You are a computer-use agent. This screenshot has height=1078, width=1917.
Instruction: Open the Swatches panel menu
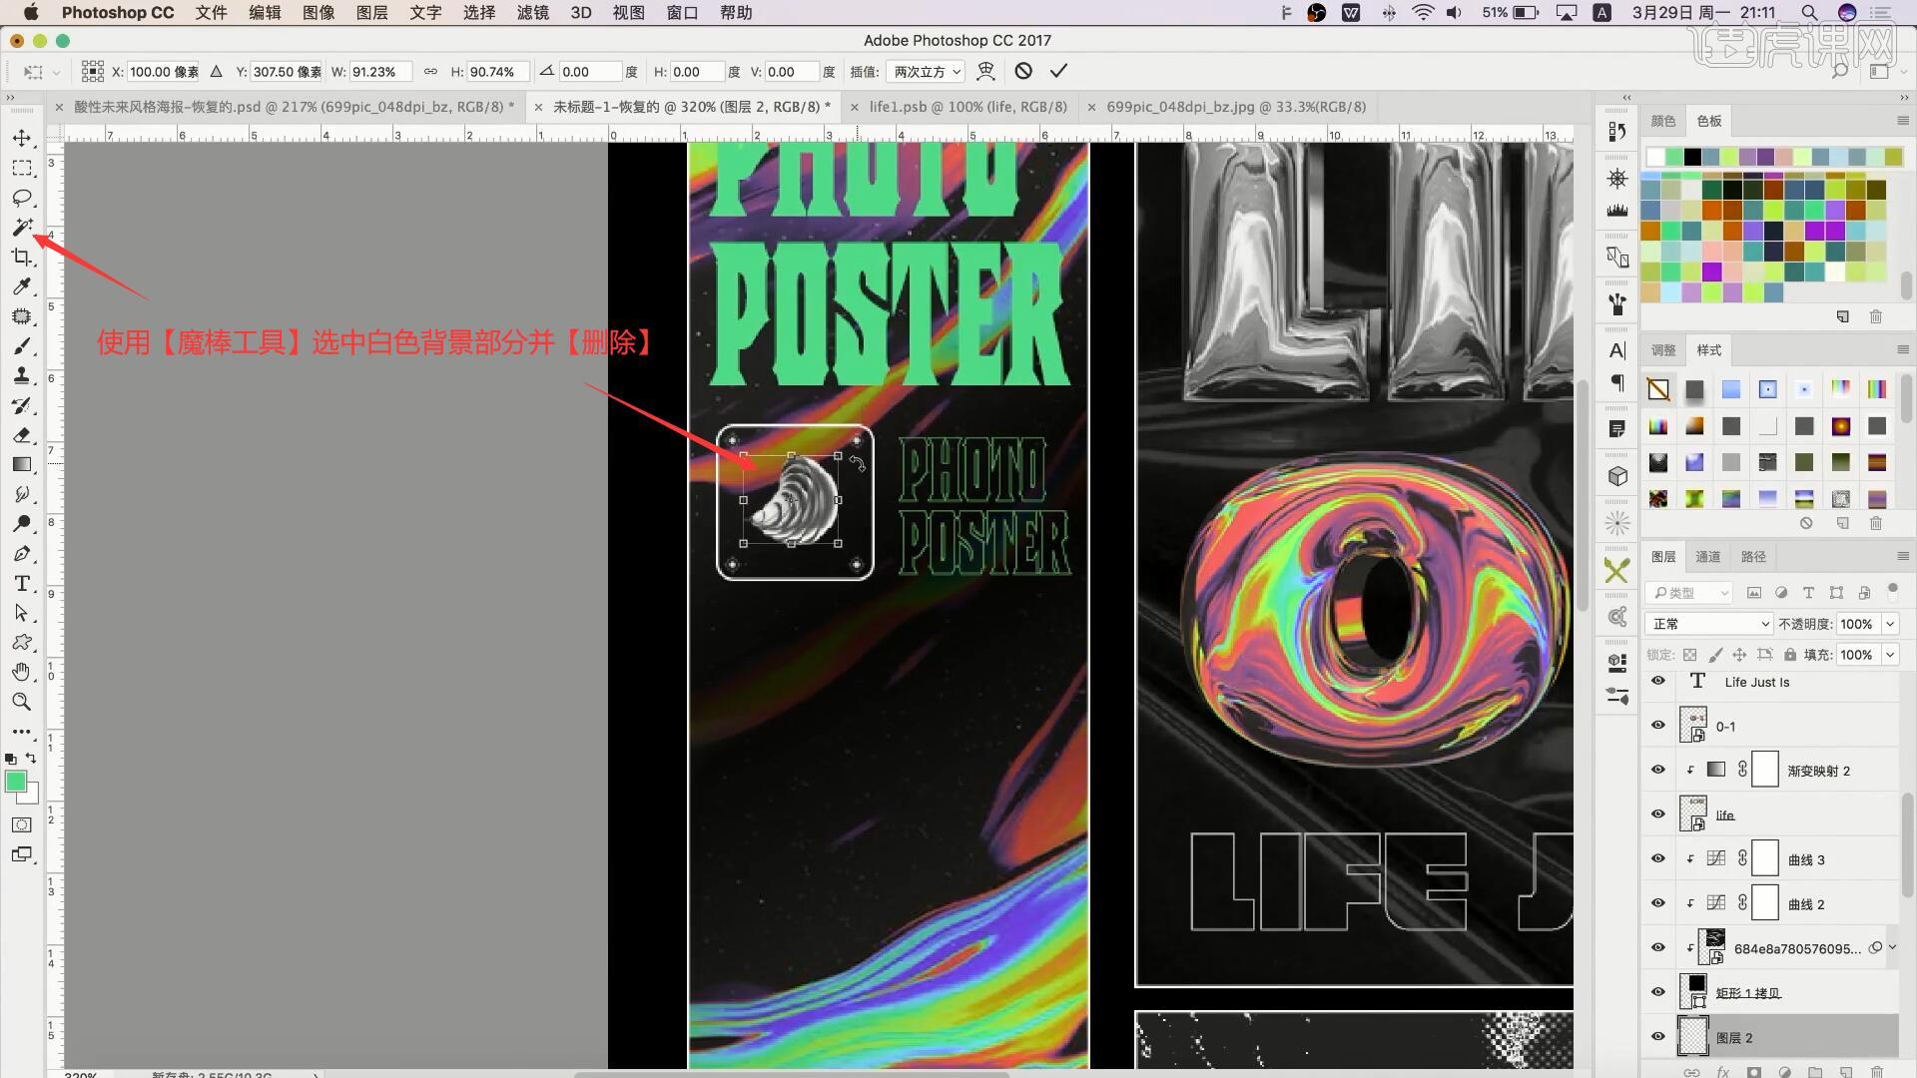(x=1903, y=120)
